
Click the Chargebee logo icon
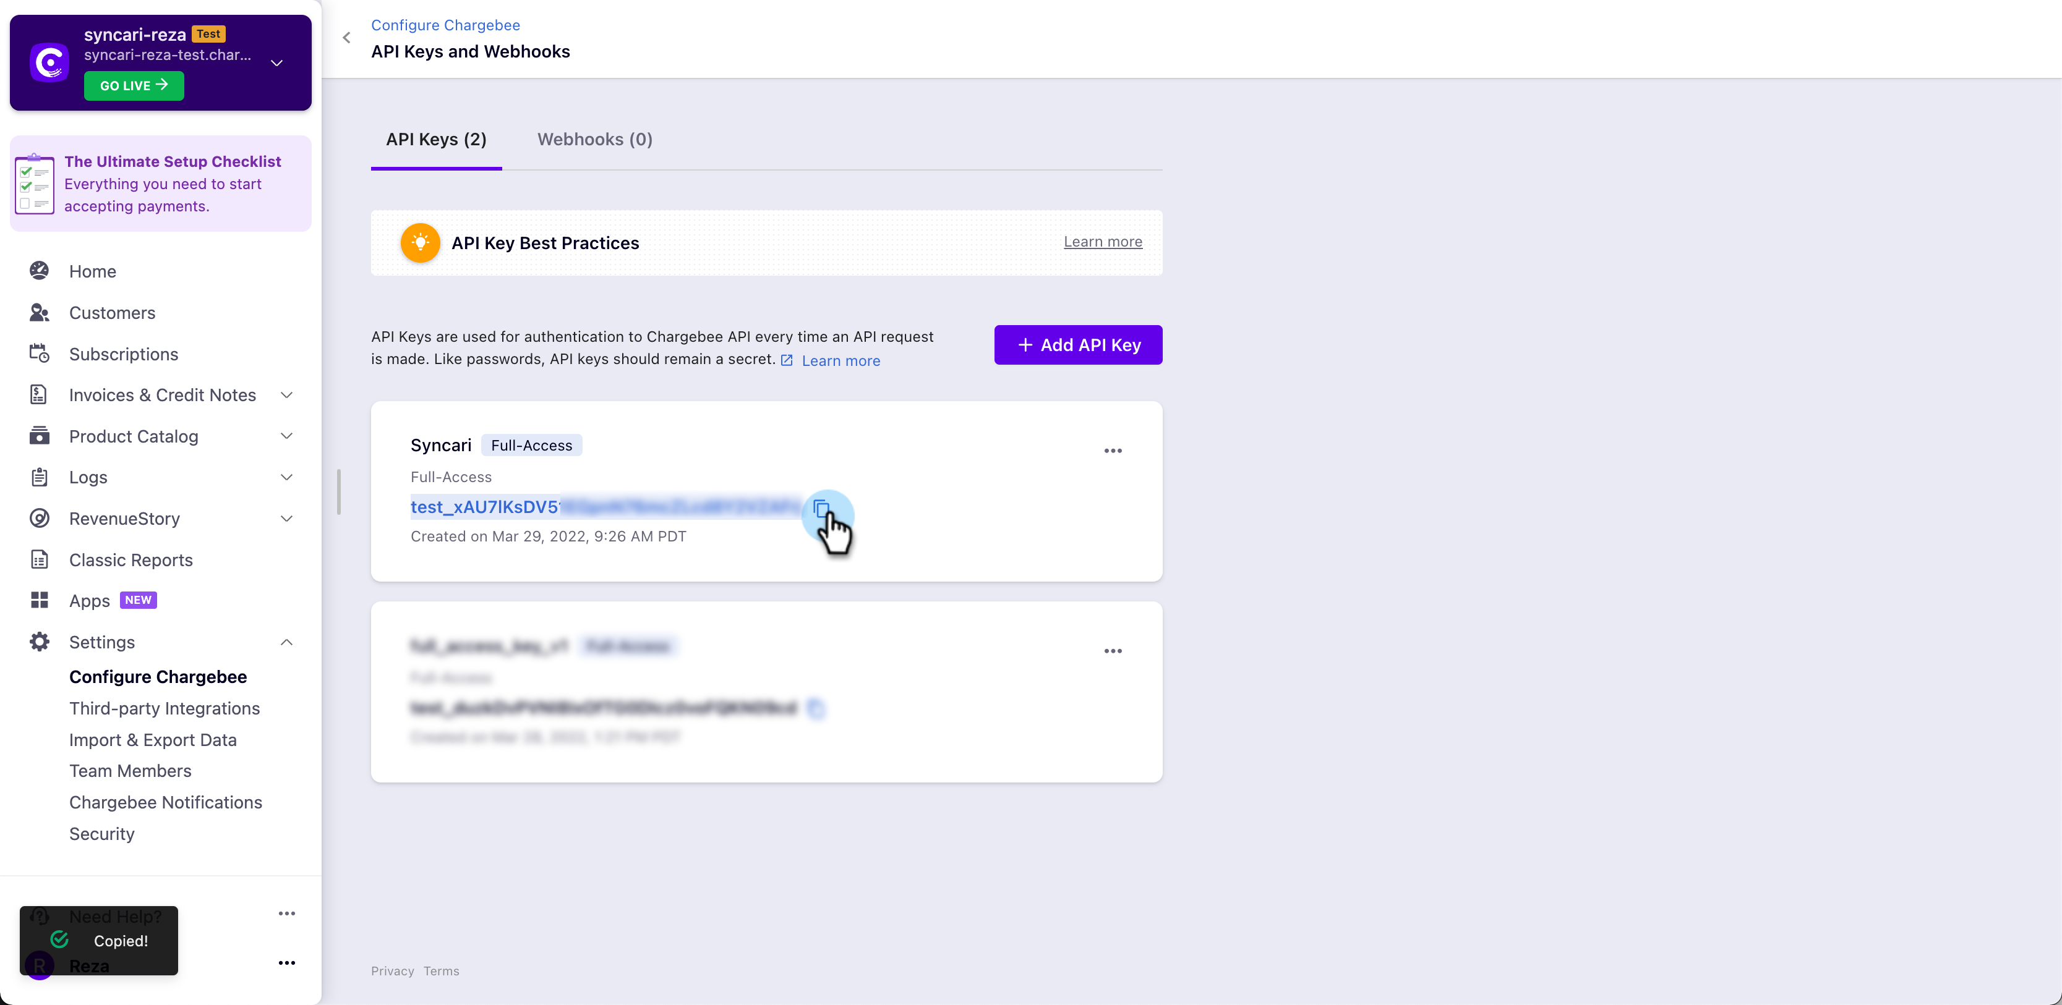49,62
